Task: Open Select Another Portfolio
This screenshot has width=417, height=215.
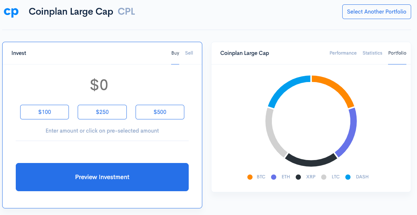Action: (x=376, y=11)
